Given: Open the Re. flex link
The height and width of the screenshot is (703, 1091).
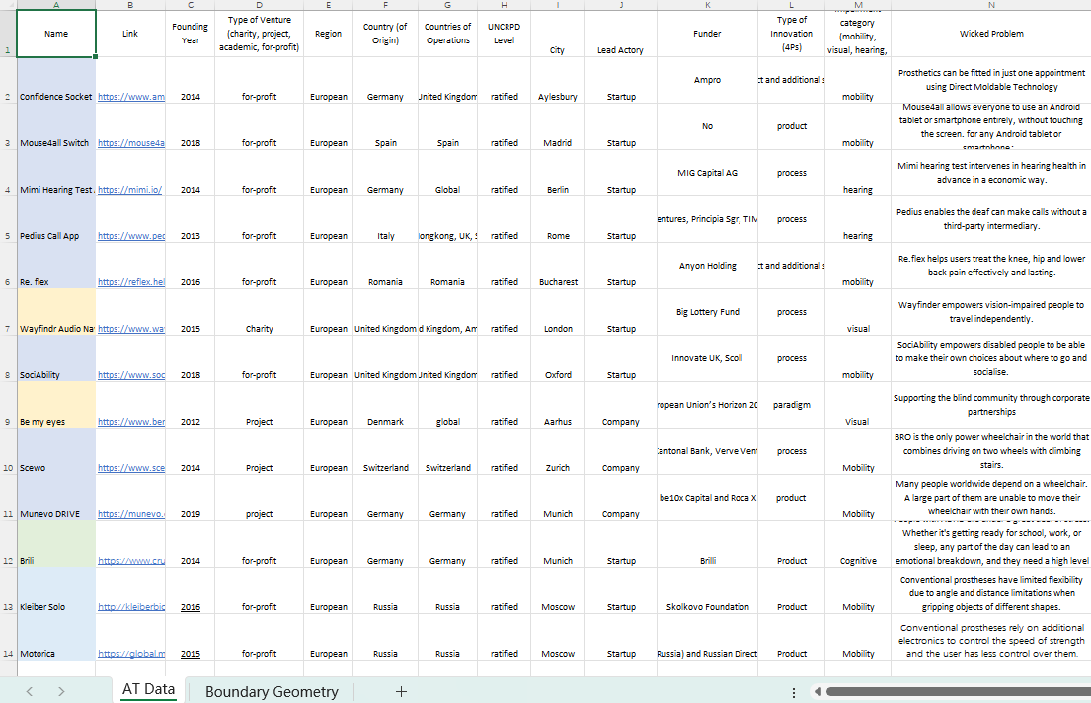Looking at the screenshot, I should (131, 282).
